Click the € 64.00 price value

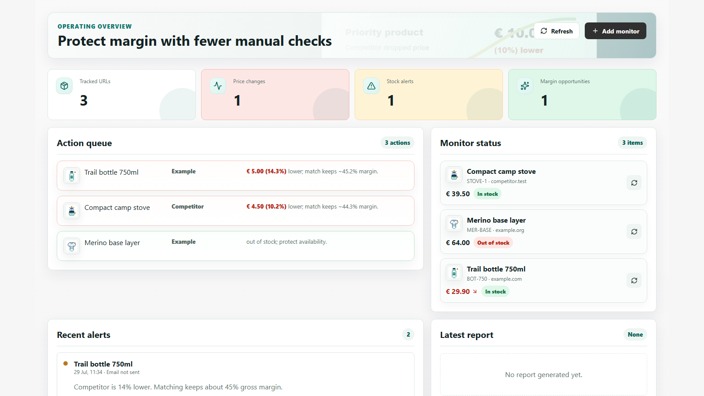coord(458,243)
